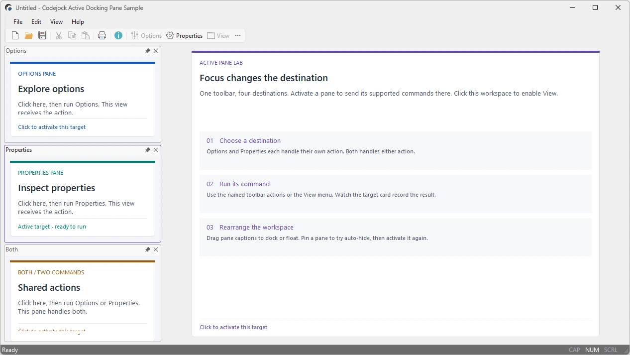
Task: Click the 'Focus changes the destination' heading
Action: [264, 78]
